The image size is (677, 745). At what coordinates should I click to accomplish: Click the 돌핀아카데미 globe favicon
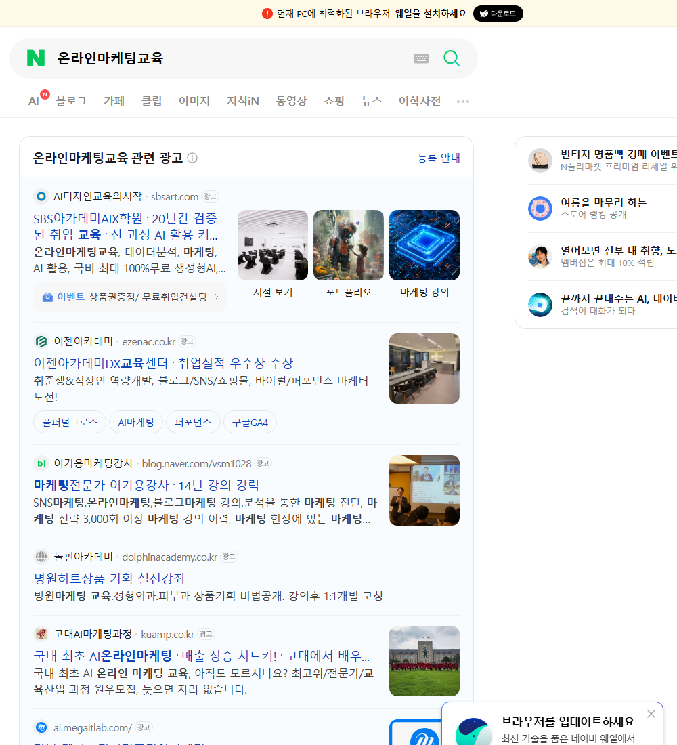[x=41, y=556]
